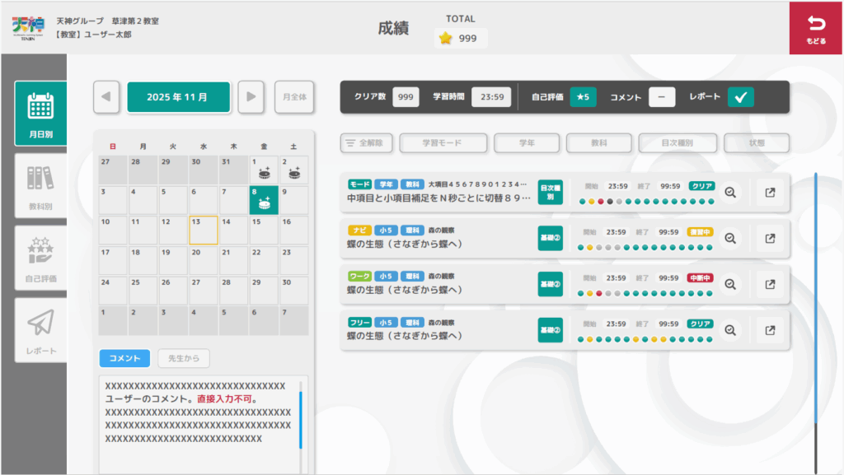Open the ワーク record in external window
Viewport: 844px width, 475px height.
[x=770, y=285]
